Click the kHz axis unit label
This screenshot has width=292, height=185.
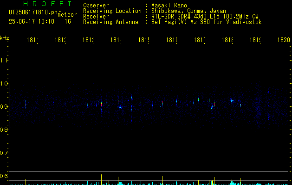5,38
